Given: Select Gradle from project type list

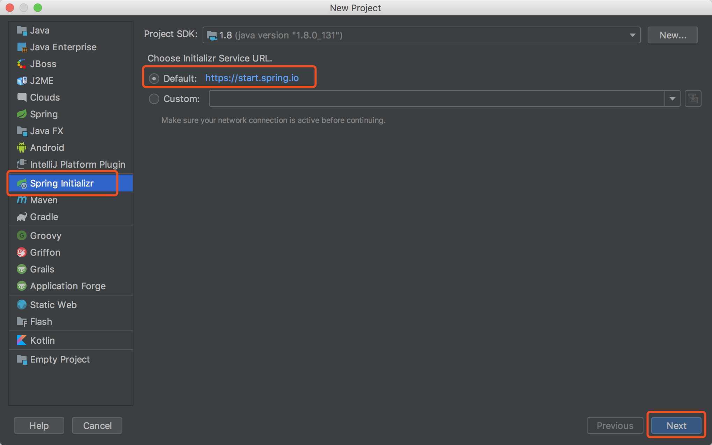Looking at the screenshot, I should pyautogui.click(x=44, y=217).
